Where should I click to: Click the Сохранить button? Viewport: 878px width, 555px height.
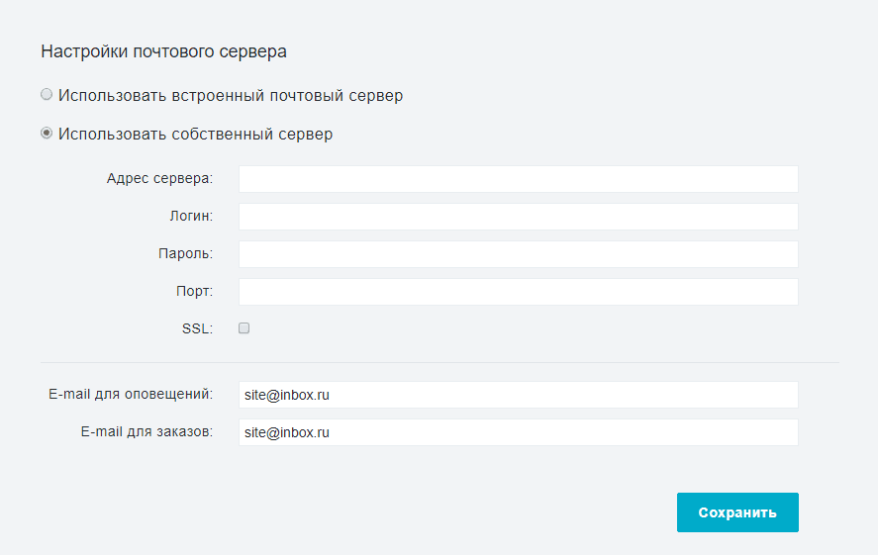coord(737,512)
